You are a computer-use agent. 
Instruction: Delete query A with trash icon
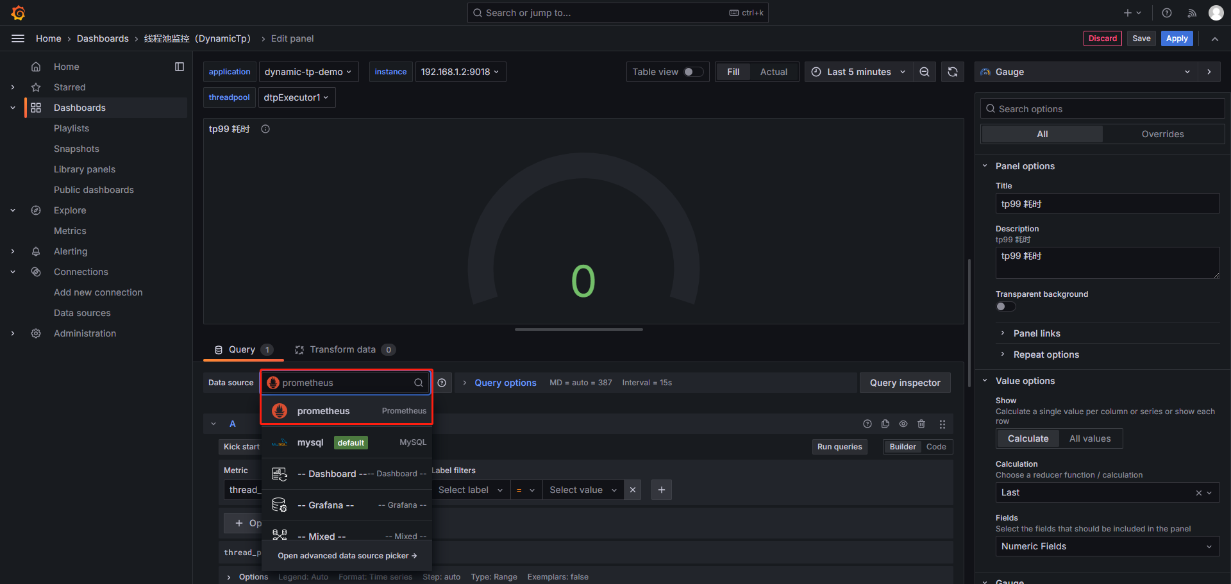[x=921, y=424]
